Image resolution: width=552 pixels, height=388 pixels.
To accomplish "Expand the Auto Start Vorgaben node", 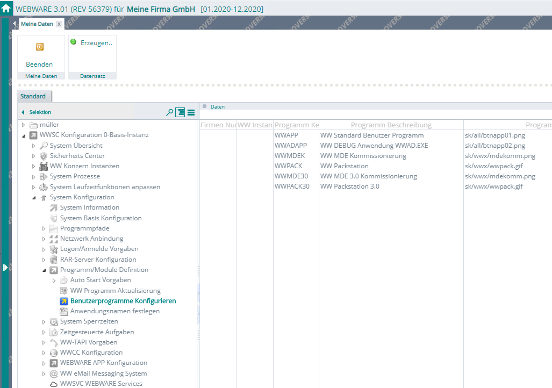I will click(54, 280).
